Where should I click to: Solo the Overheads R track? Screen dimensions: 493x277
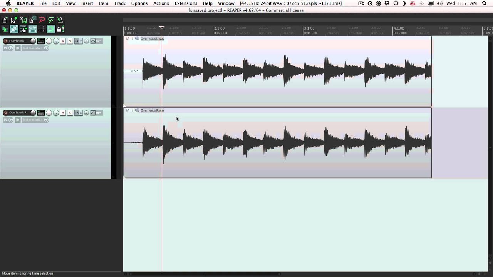(x=70, y=113)
